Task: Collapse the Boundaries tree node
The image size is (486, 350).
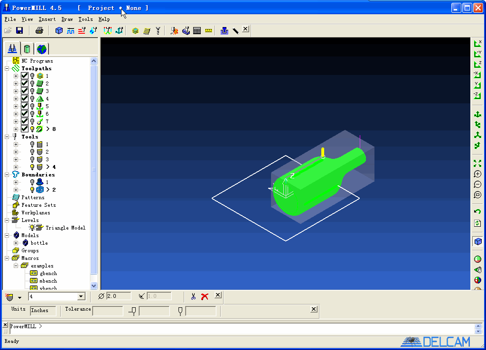Action: (x=7, y=175)
